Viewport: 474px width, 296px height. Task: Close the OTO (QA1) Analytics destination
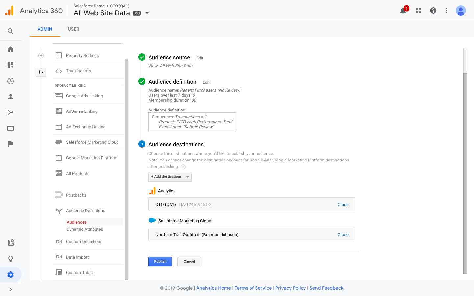[343, 205]
